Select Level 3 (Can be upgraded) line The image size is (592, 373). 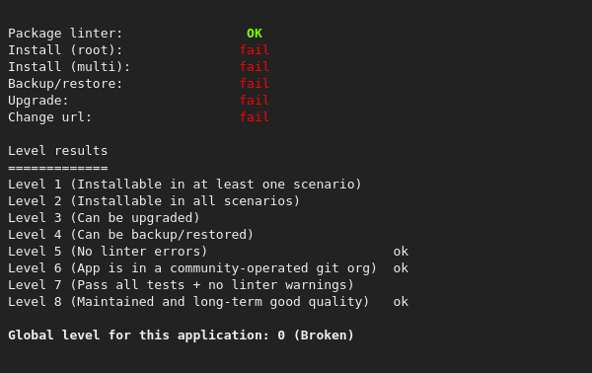coord(104,218)
